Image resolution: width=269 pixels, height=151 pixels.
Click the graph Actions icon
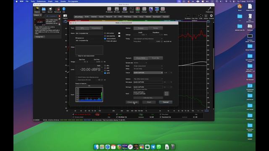coord(206,16)
